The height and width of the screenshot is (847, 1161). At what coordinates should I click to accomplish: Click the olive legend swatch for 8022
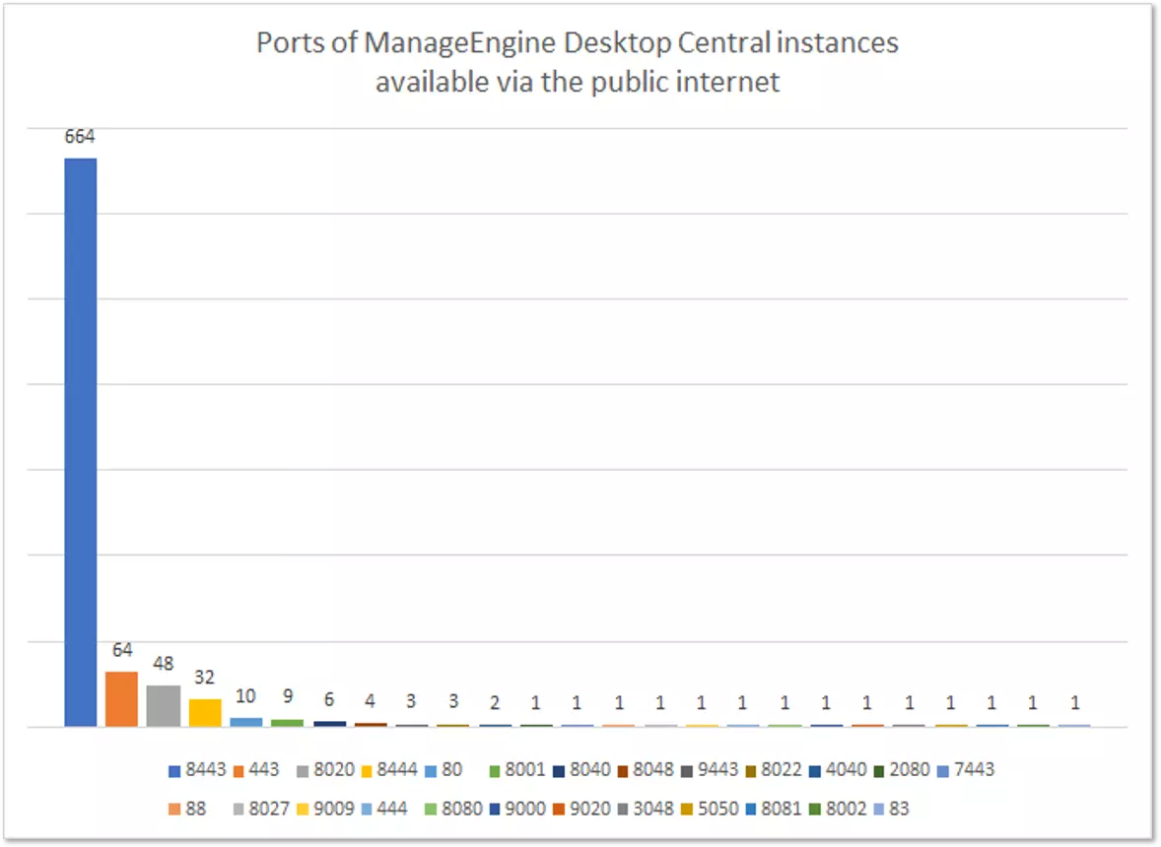pyautogui.click(x=751, y=771)
